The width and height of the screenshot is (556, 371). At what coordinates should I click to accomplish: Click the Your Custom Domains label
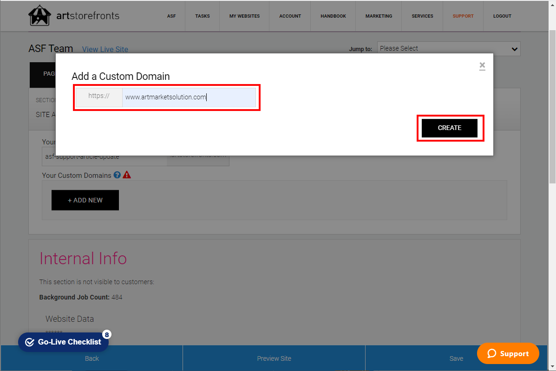[77, 176]
